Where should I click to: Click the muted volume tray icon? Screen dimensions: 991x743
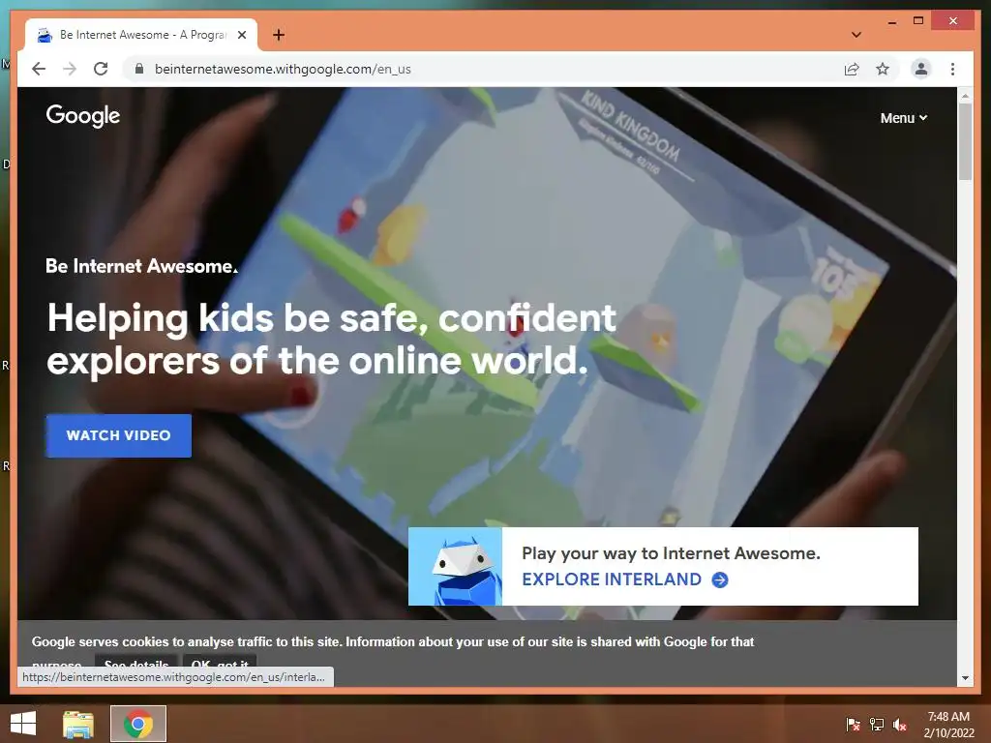point(900,725)
